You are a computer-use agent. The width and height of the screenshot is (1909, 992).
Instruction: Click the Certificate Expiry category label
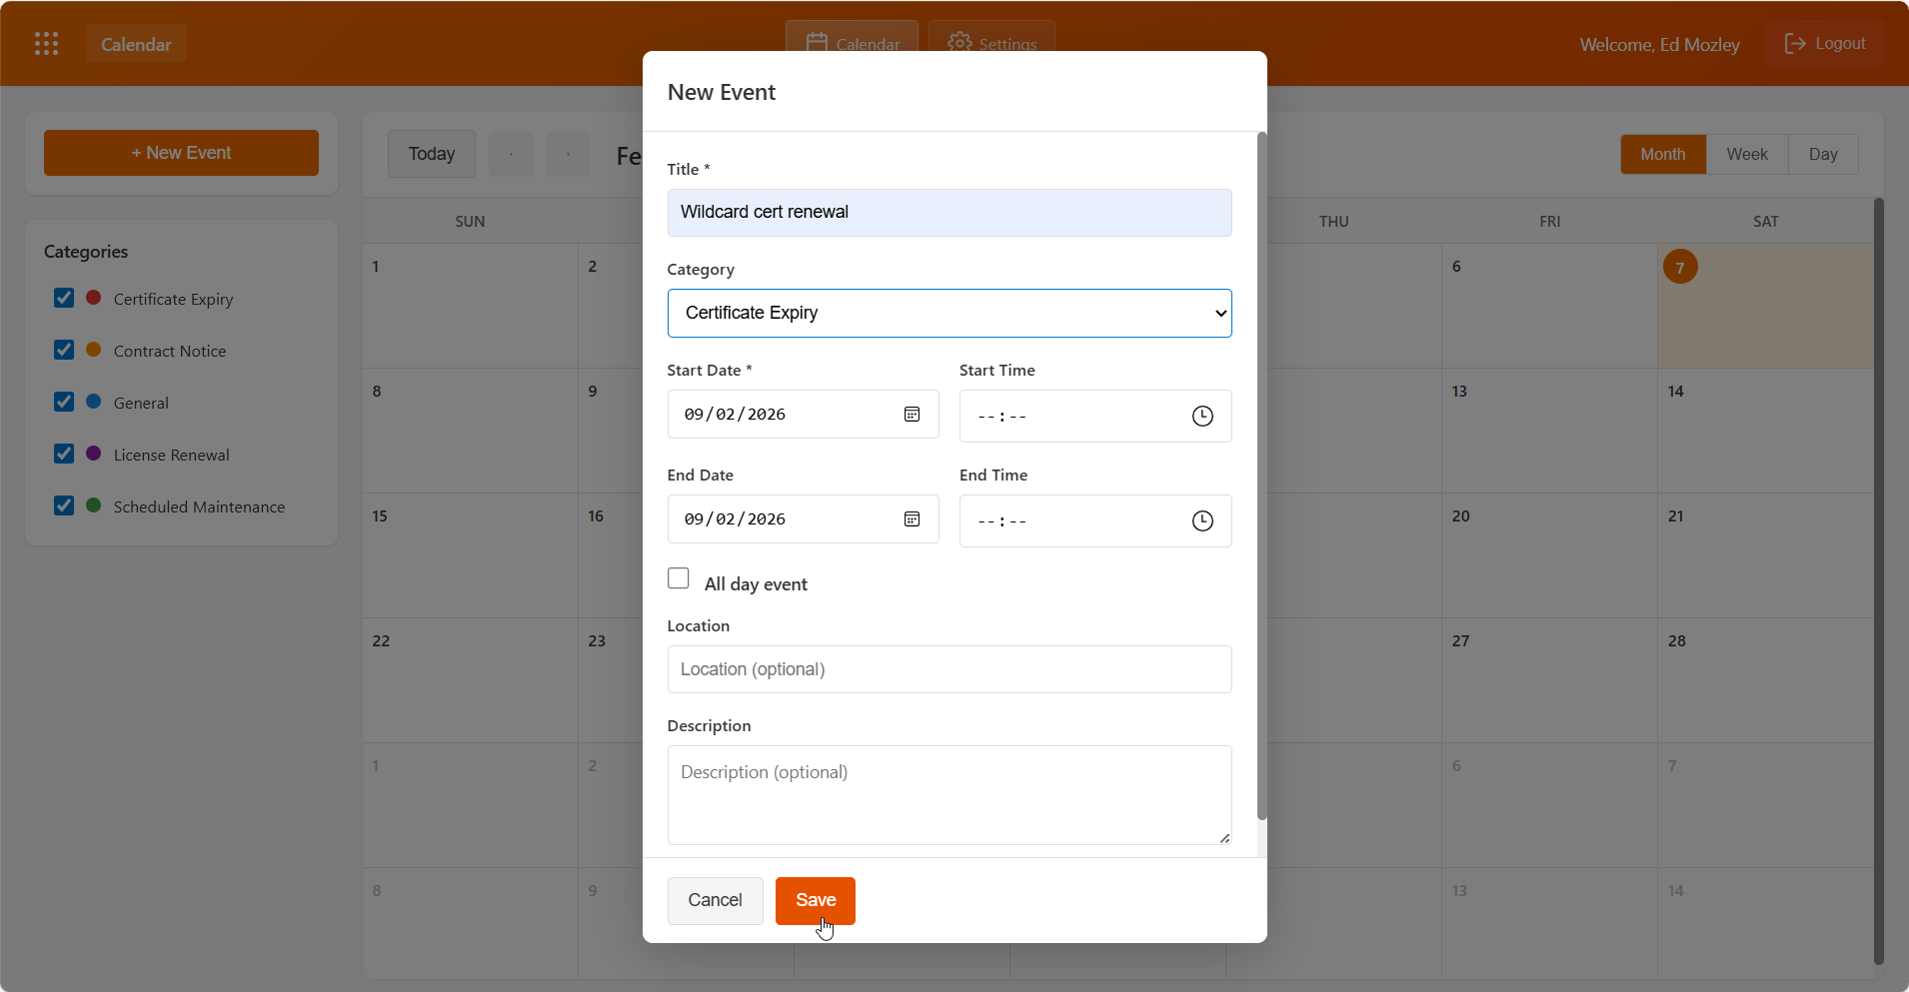pyautogui.click(x=173, y=299)
